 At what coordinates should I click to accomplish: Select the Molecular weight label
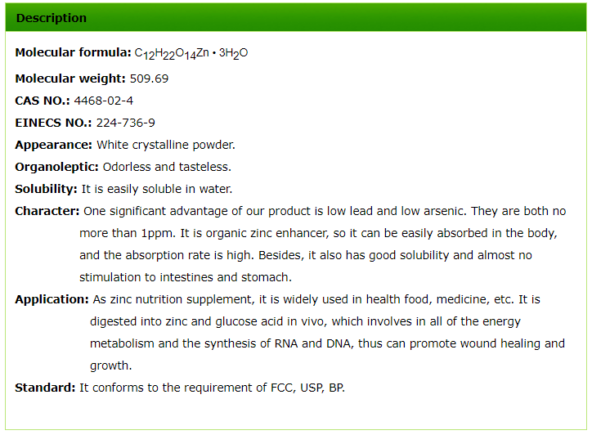(70, 78)
